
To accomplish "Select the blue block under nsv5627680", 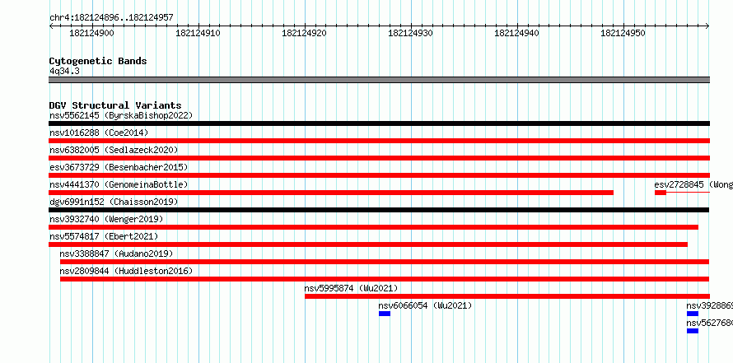I will [693, 331].
